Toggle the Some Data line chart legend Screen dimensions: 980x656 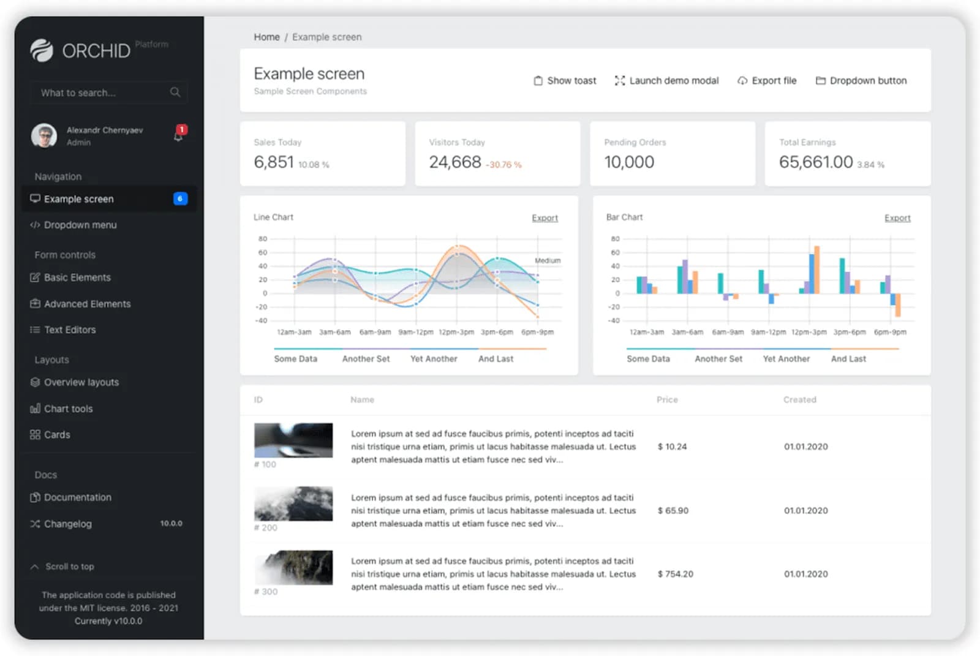point(295,359)
